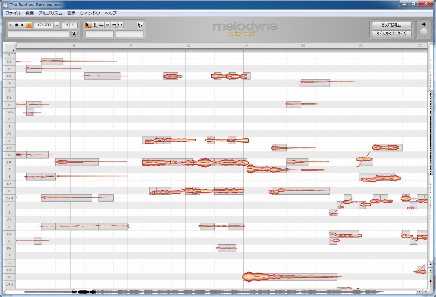Click the application icon in title bar
The image size is (436, 297).
click(x=5, y=5)
